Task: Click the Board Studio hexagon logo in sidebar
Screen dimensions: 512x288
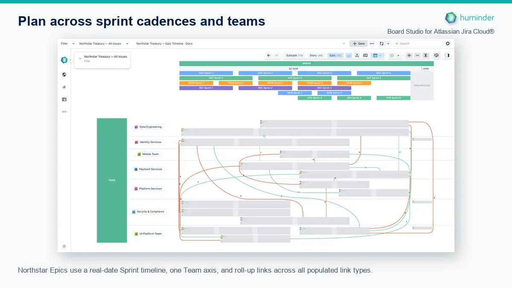Action: pyautogui.click(x=64, y=60)
